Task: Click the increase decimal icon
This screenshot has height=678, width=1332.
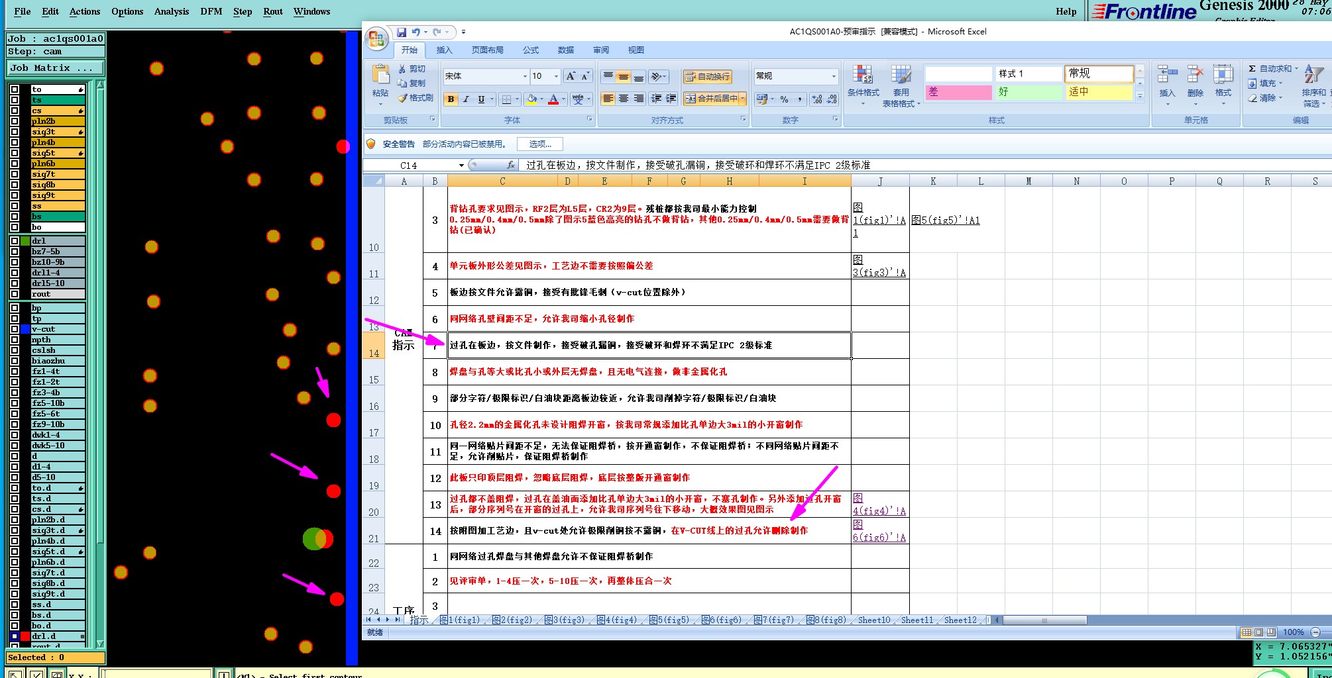Action: [x=817, y=99]
